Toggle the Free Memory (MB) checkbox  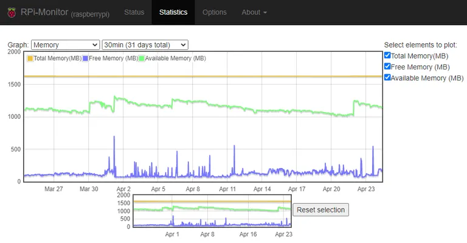[387, 66]
